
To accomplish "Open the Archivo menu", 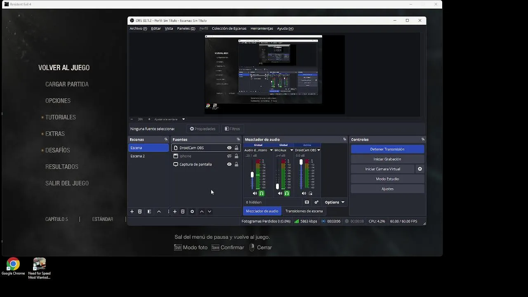I will click(x=138, y=28).
